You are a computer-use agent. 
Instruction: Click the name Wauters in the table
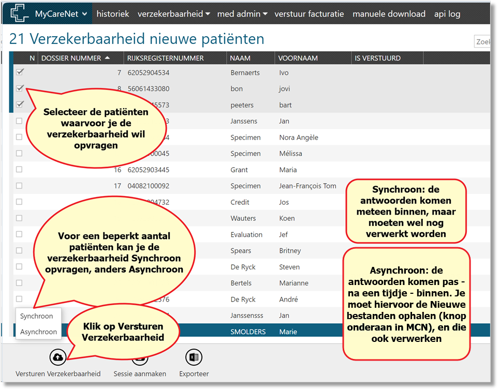243,219
